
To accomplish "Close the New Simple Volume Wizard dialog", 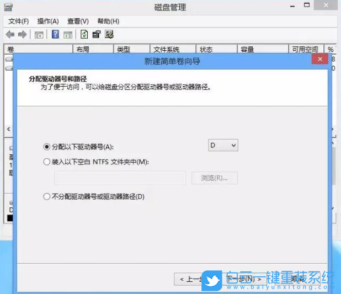I will (x=320, y=59).
